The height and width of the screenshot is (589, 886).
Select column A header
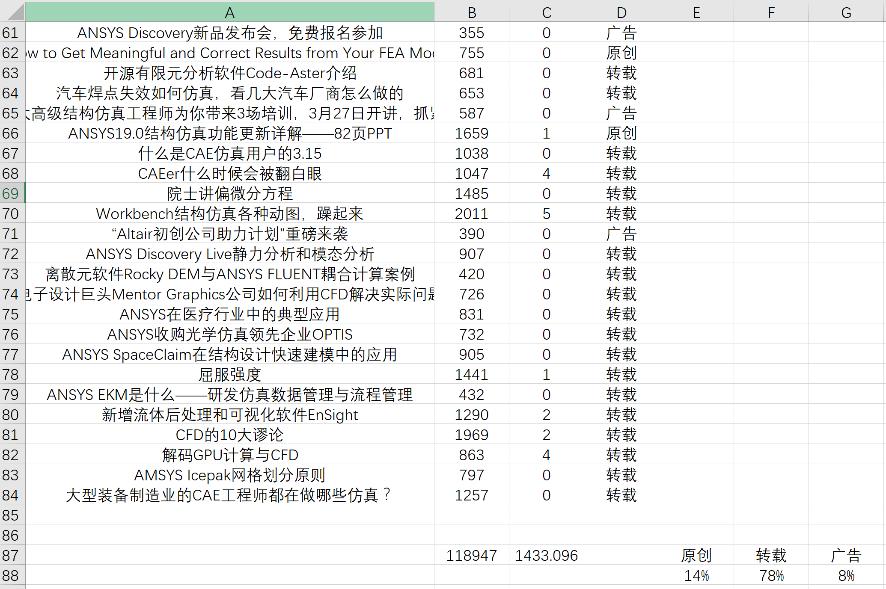click(x=230, y=12)
